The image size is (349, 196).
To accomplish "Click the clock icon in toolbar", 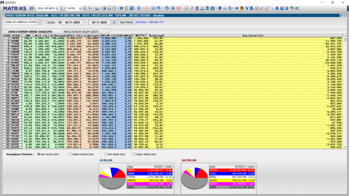I will [x=115, y=8].
